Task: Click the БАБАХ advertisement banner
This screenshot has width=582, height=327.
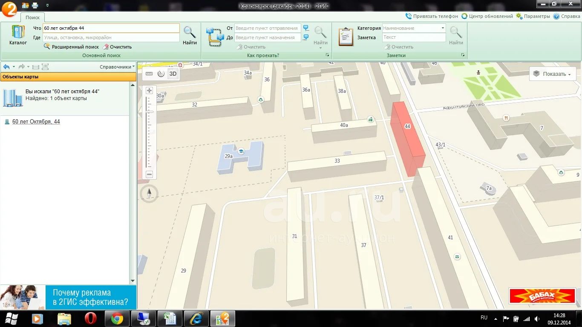Action: 542,296
